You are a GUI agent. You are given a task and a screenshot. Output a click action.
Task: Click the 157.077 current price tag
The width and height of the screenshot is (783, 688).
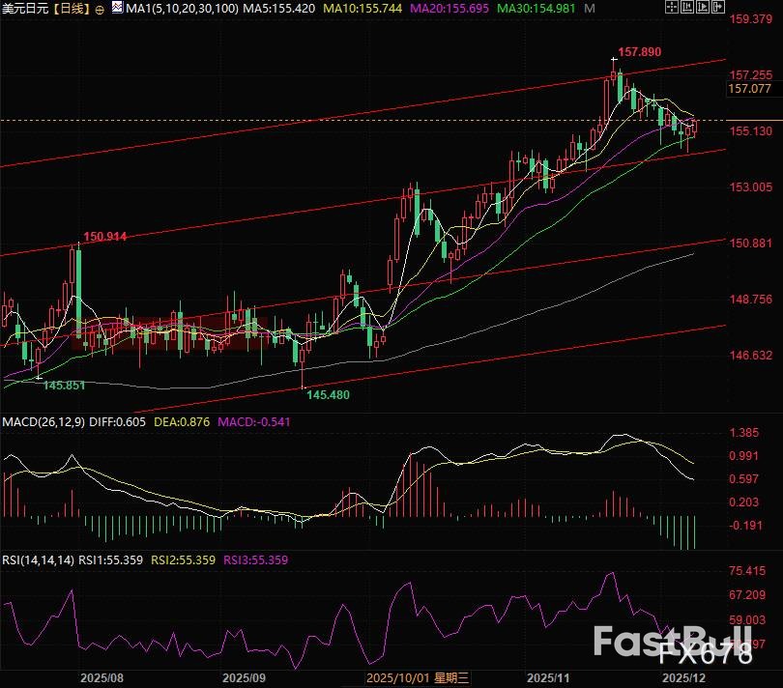coord(750,89)
